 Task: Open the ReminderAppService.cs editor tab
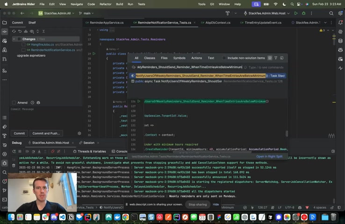(105, 22)
